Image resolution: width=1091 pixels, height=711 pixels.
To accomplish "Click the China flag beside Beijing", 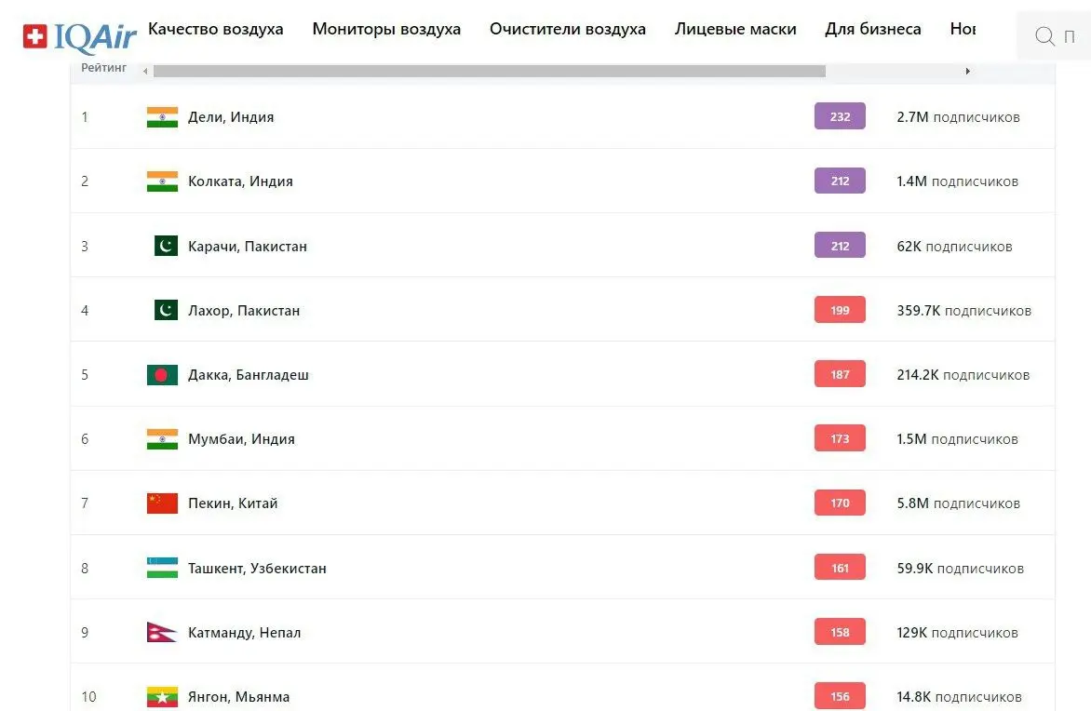I will (x=162, y=503).
